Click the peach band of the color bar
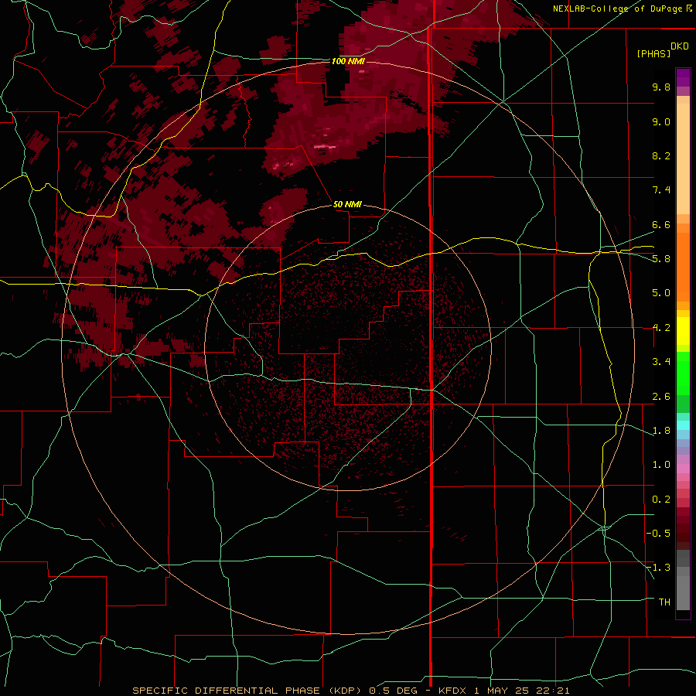Viewport: 696px width, 696px height. click(683, 159)
